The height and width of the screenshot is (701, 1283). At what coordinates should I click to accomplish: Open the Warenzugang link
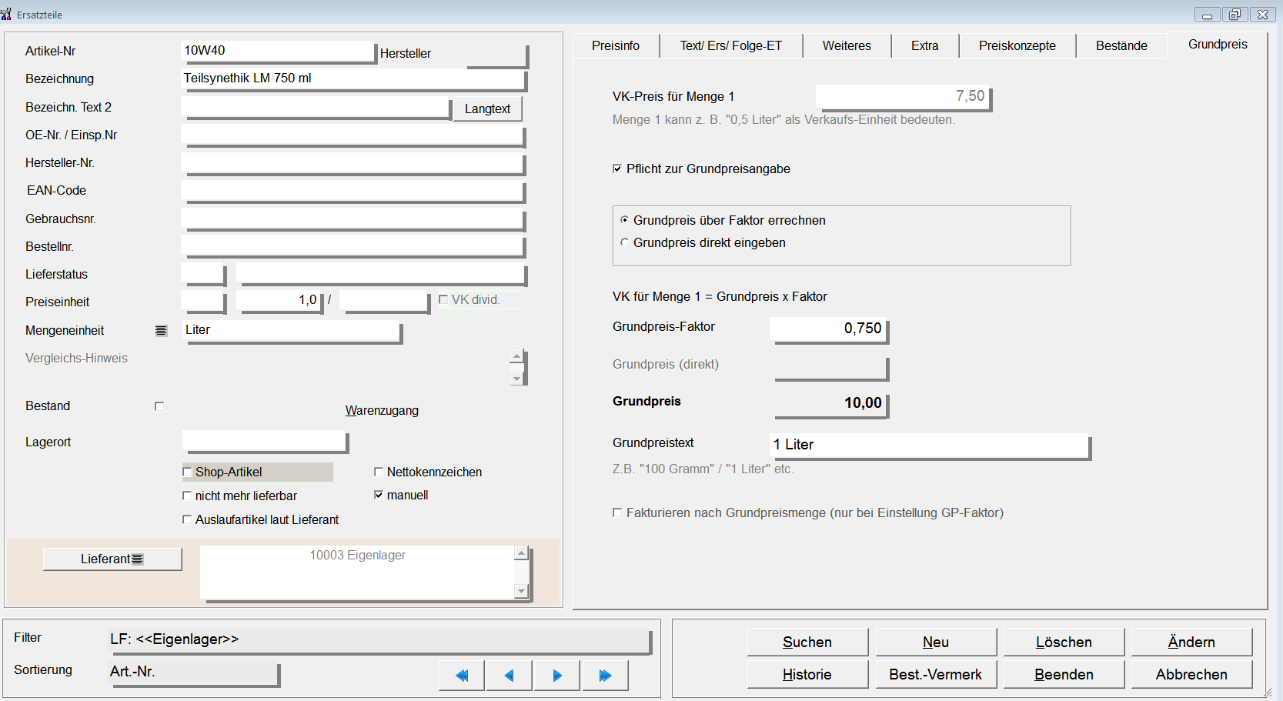(382, 410)
